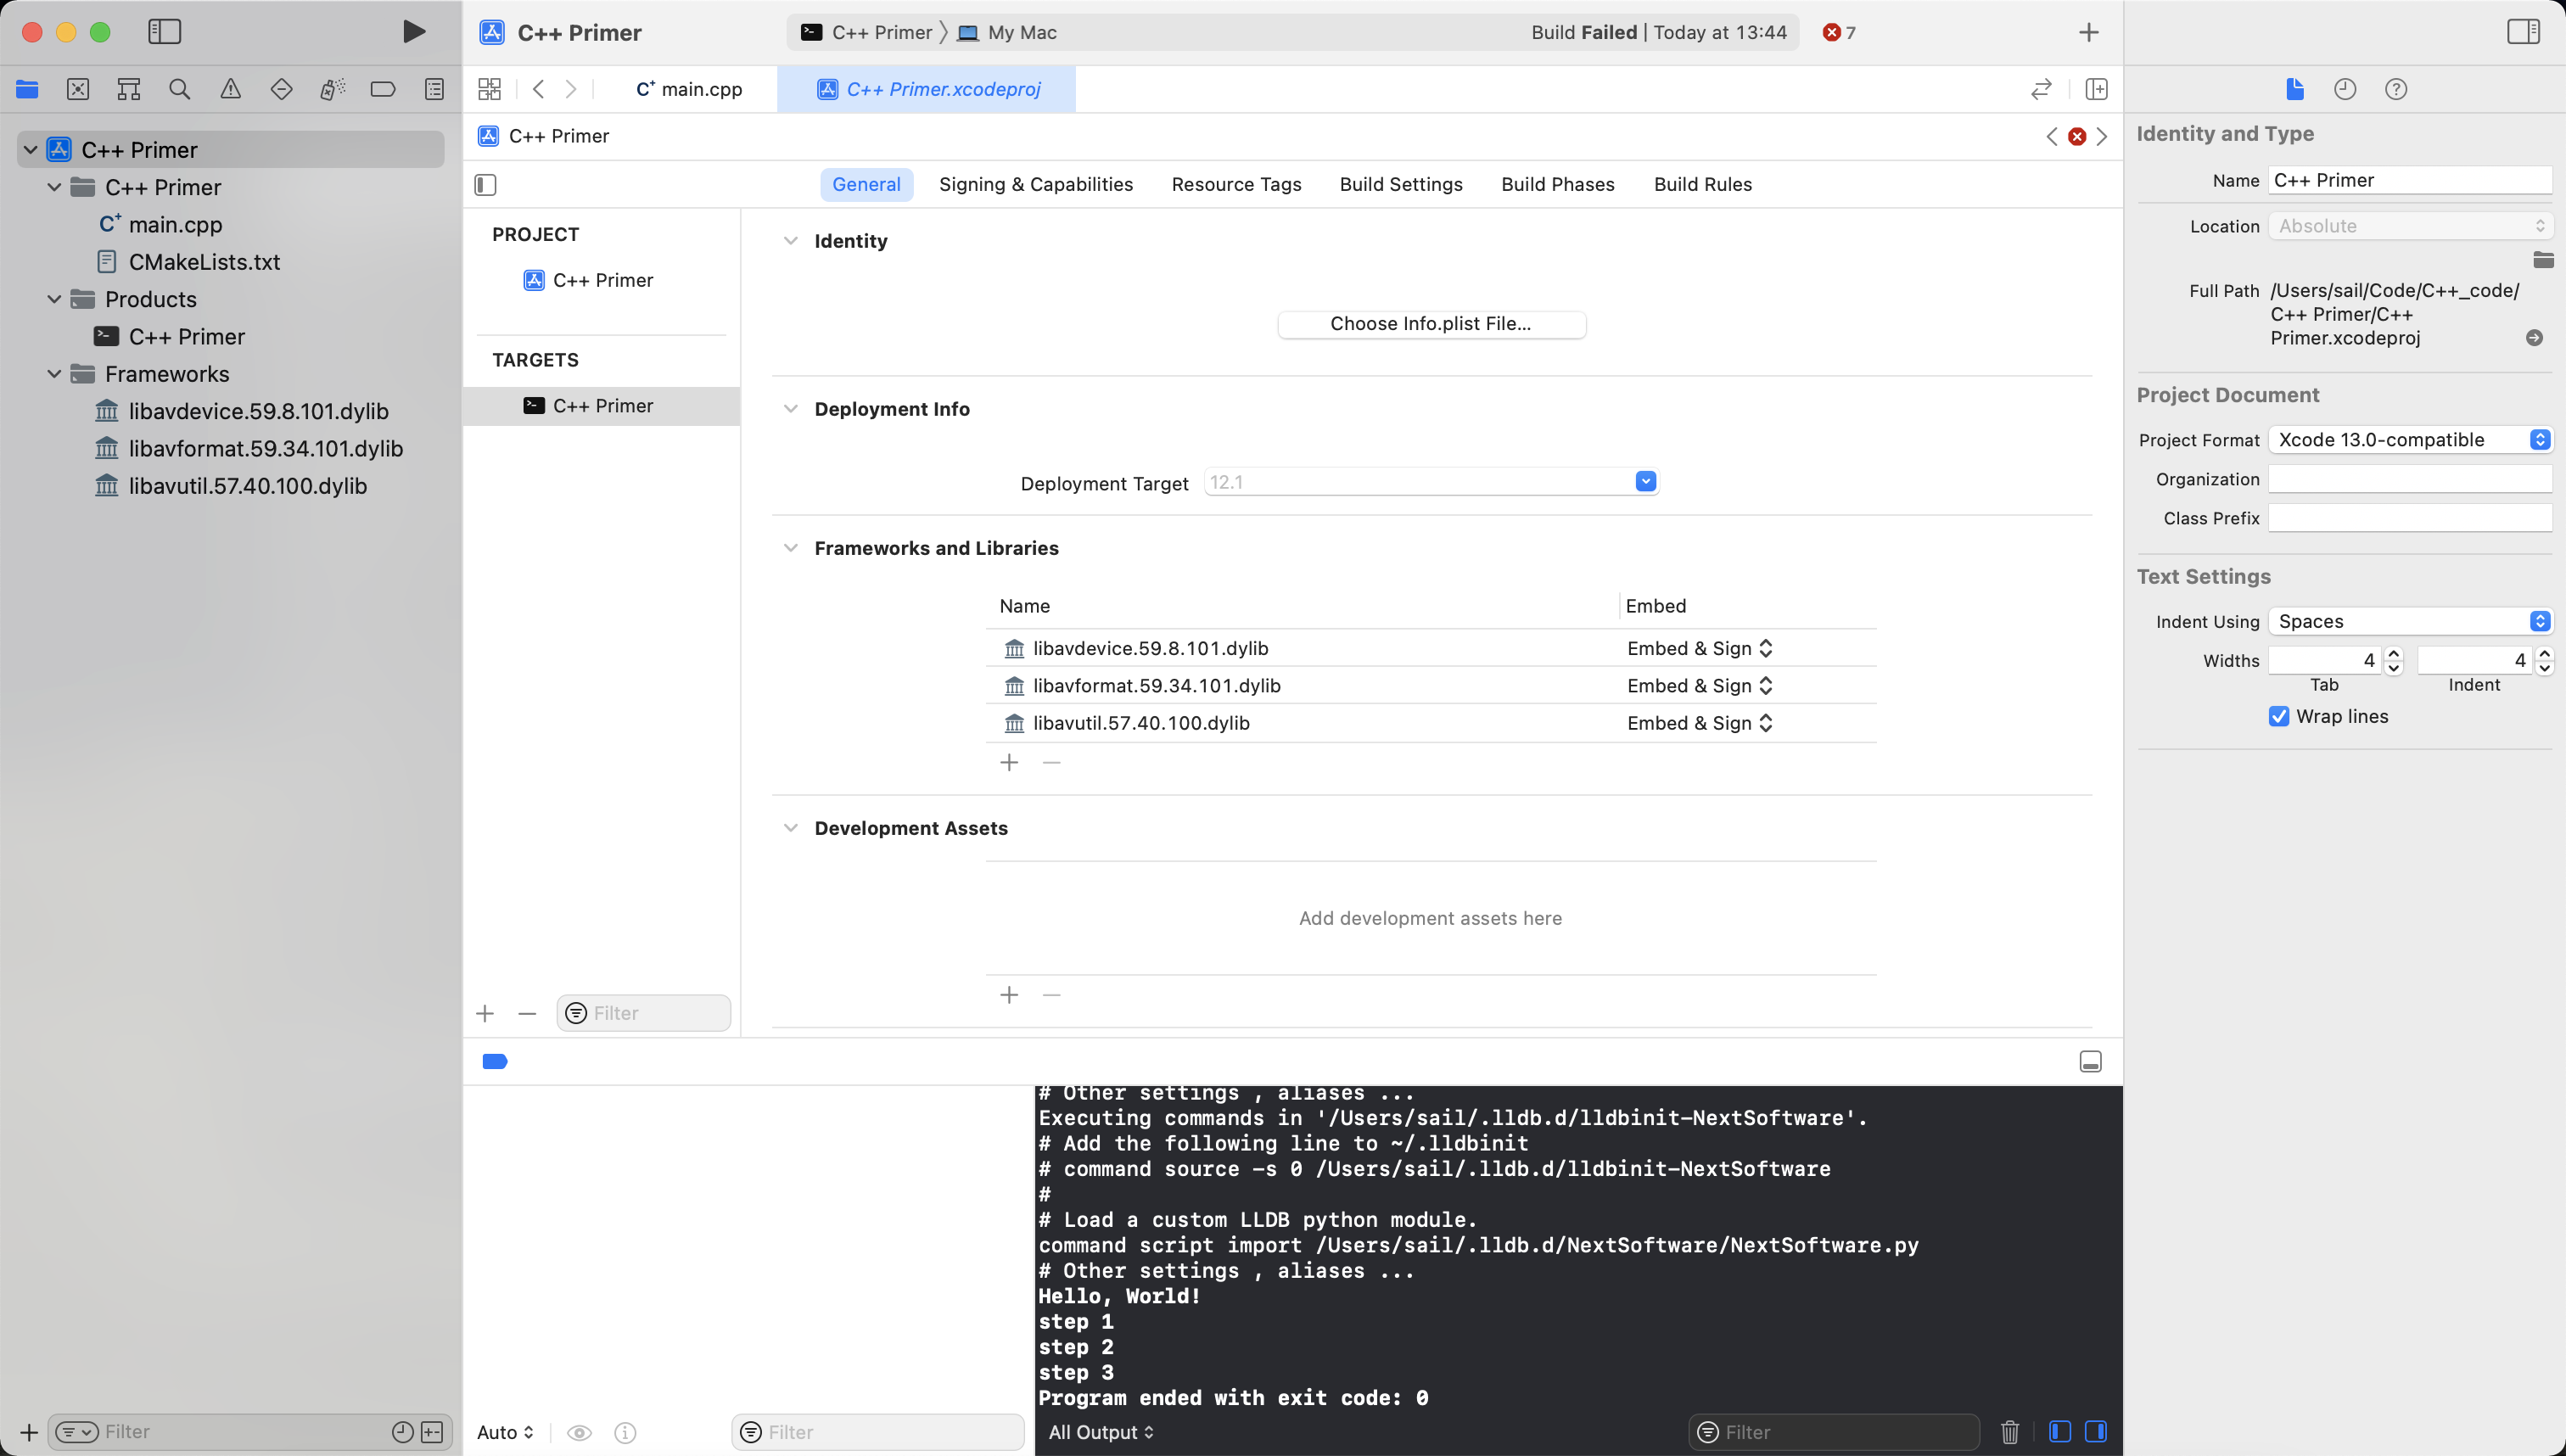This screenshot has width=2566, height=1456.
Task: Go forward in editor history
Action: tap(571, 89)
